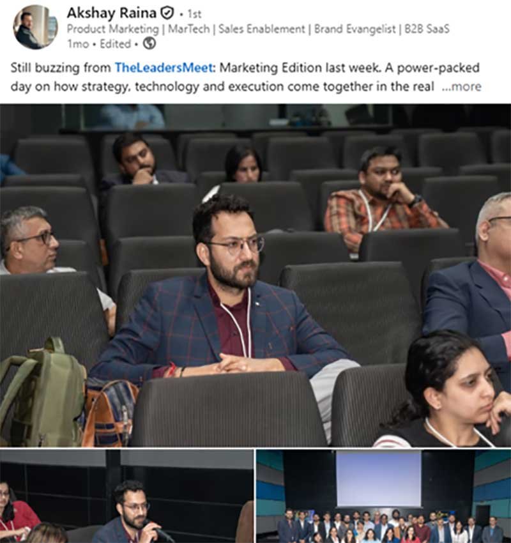
Task: Open the large auditorium audience photo
Action: click(256, 275)
